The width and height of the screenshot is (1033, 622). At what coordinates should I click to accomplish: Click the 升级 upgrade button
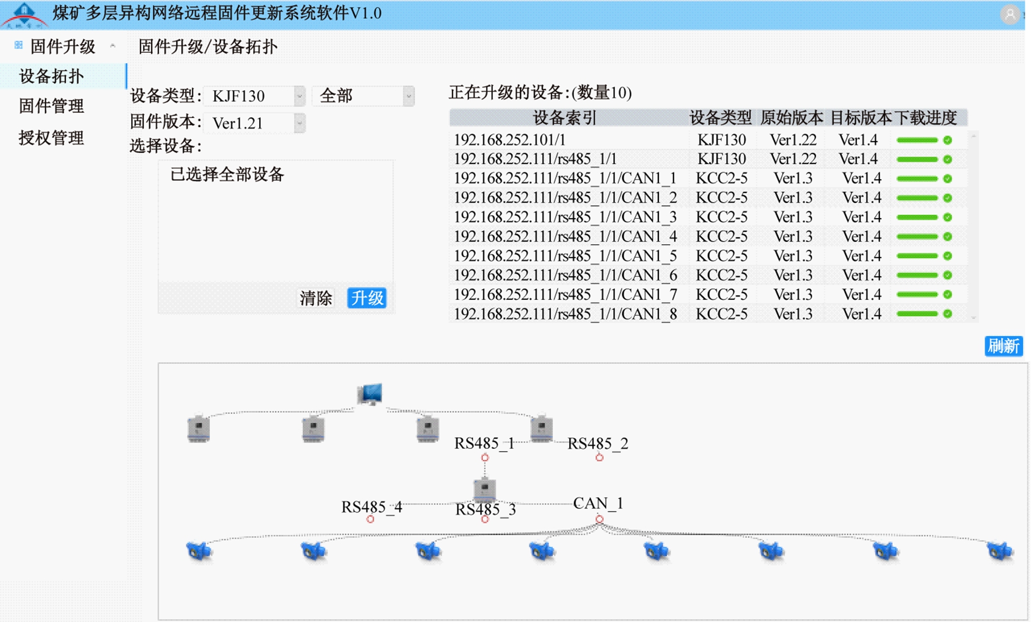(367, 298)
